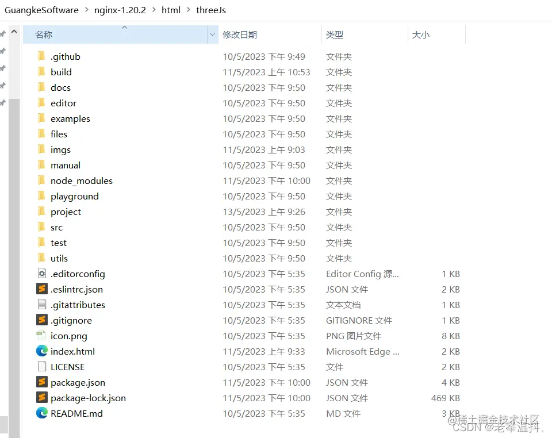Click the type GITIGNORE 文件
552x438 pixels.
coord(359,321)
